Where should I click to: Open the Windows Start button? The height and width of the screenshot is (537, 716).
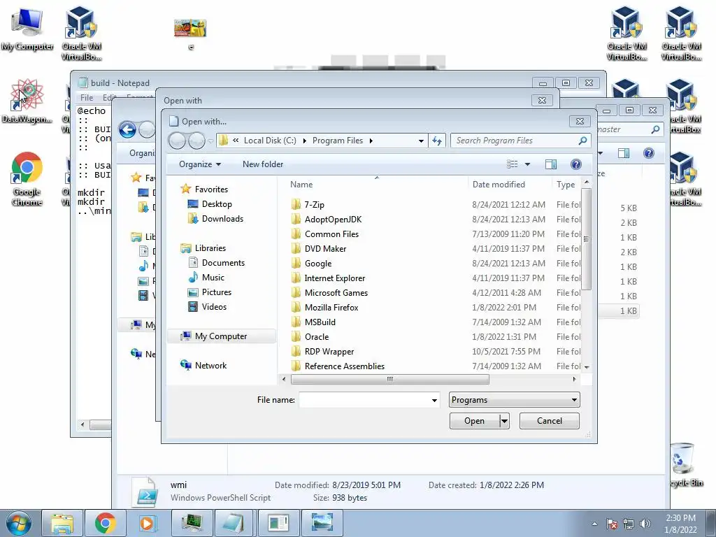19,523
